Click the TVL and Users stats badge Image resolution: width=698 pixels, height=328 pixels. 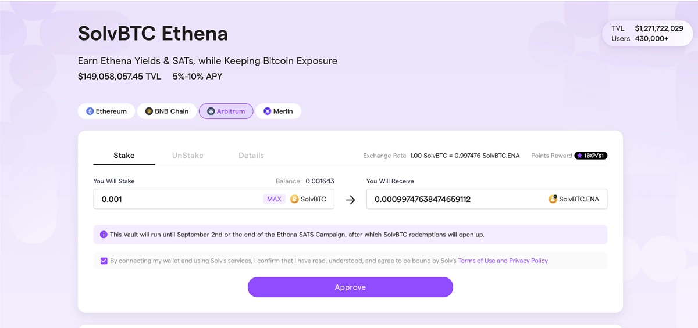[x=647, y=34]
